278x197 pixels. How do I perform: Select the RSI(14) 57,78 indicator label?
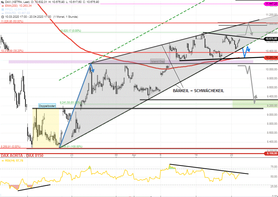[14, 161]
